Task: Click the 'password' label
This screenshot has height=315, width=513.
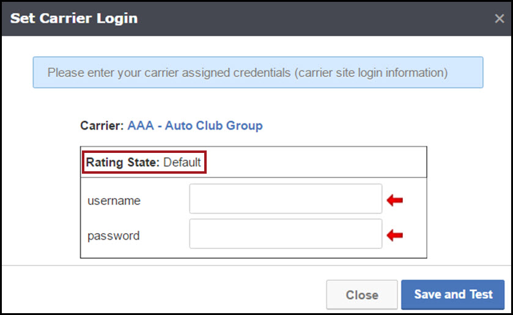Action: (114, 235)
